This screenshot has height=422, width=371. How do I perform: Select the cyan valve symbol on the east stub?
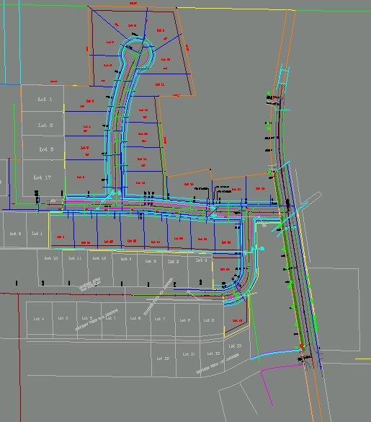click(262, 249)
